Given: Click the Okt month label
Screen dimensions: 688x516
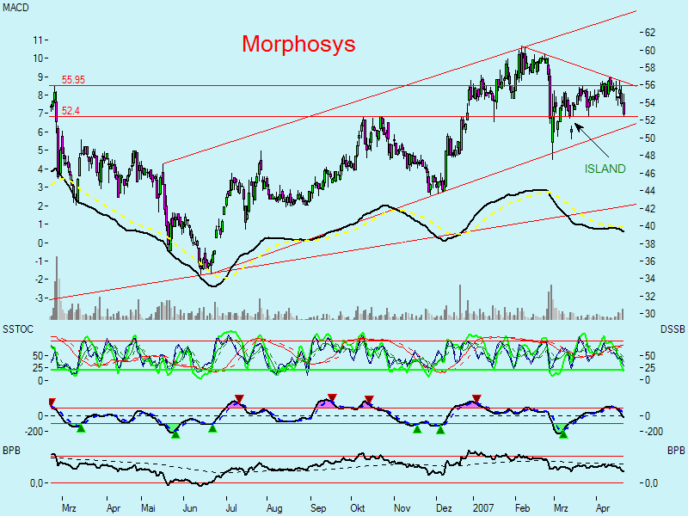Looking at the screenshot, I should (358, 508).
